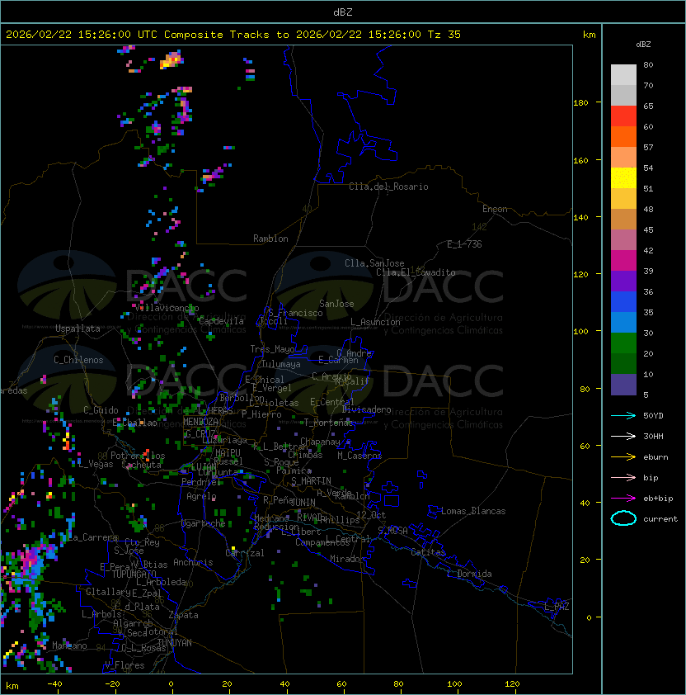686x695 pixels.
Task: Click the Ugarteche map label
Action: point(203,523)
